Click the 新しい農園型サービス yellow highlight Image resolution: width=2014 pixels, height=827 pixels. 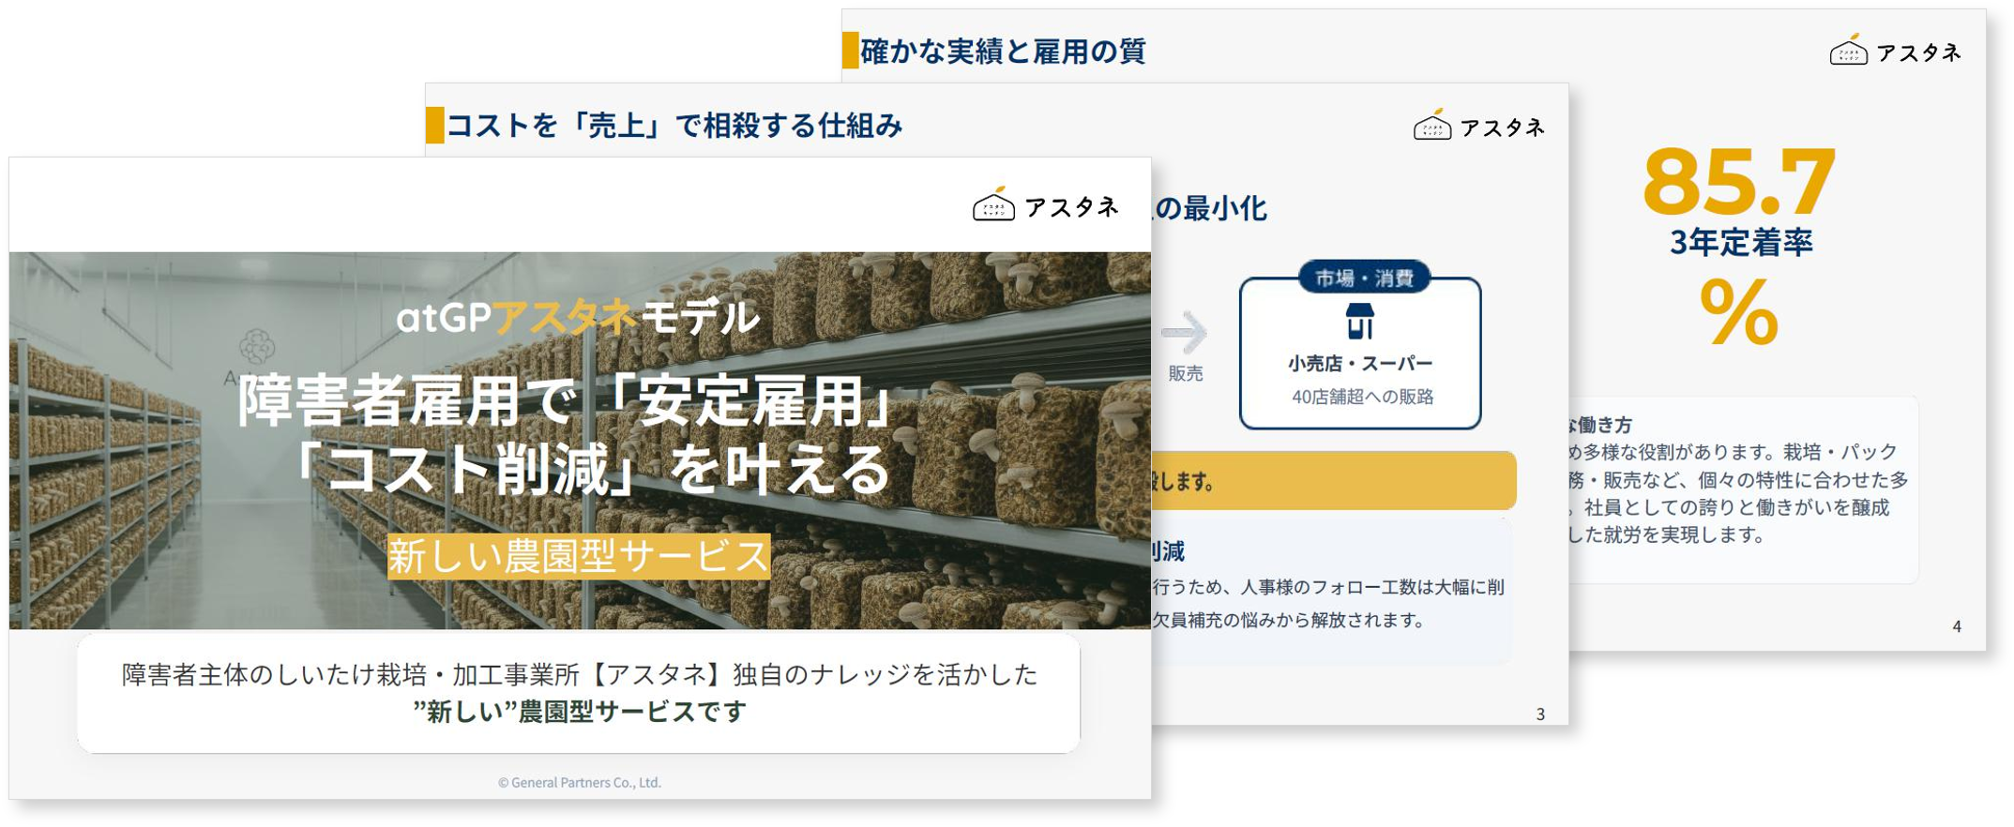[x=579, y=556]
